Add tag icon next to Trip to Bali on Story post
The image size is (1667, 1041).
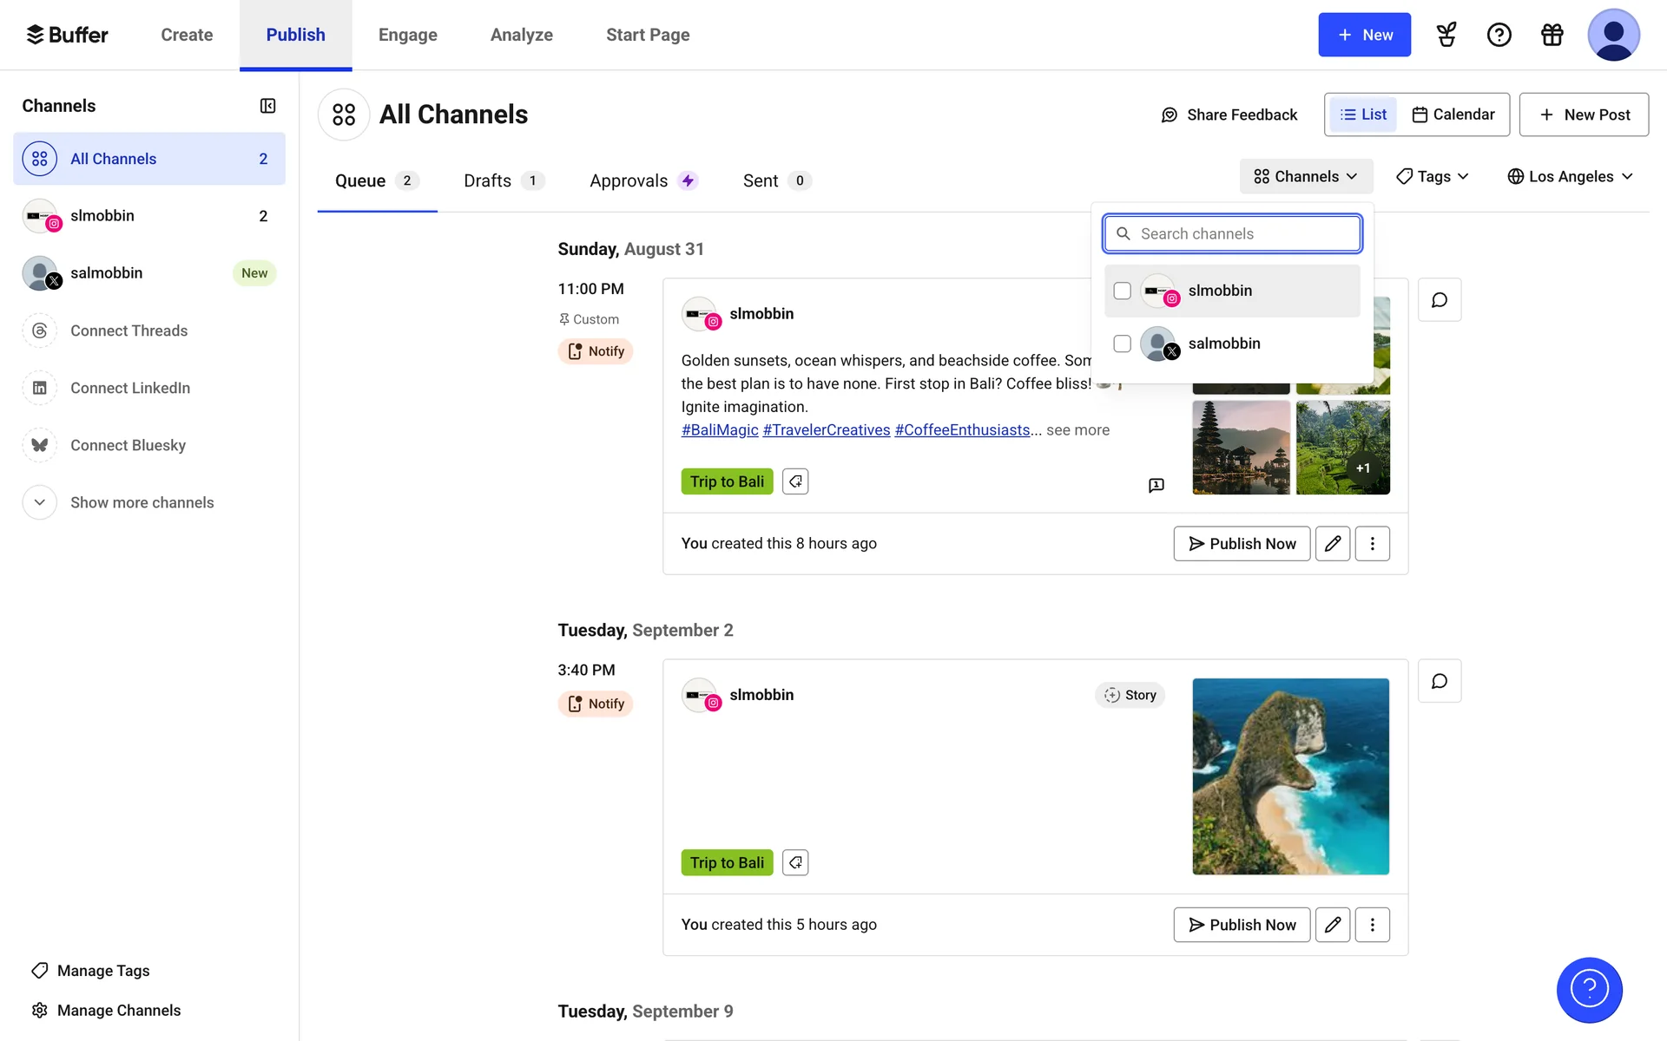click(794, 862)
